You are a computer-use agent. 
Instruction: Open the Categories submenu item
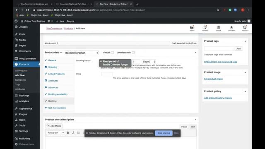coord(21,80)
